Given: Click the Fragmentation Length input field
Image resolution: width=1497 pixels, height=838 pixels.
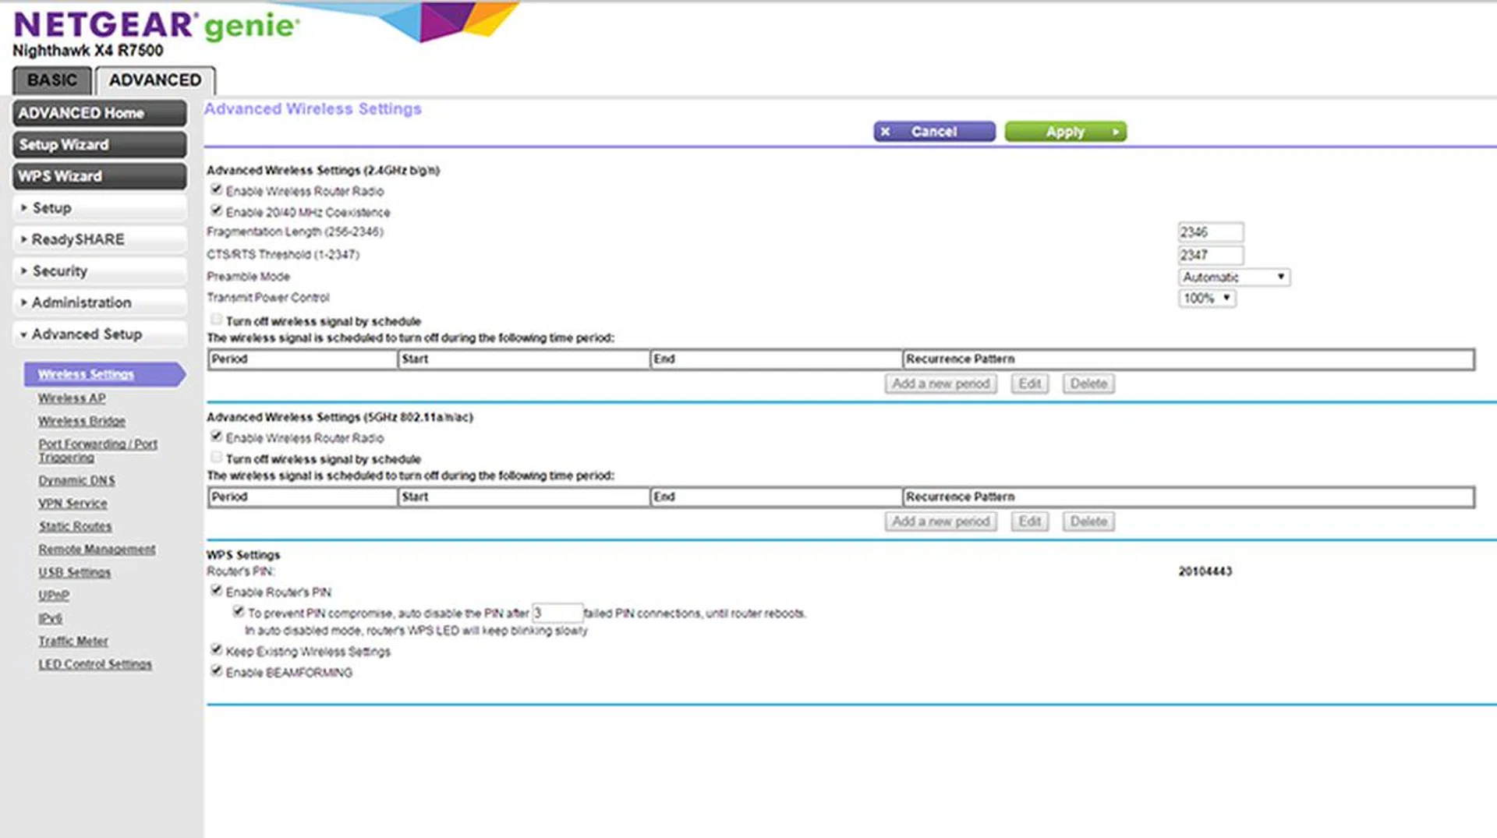Looking at the screenshot, I should click(1209, 232).
